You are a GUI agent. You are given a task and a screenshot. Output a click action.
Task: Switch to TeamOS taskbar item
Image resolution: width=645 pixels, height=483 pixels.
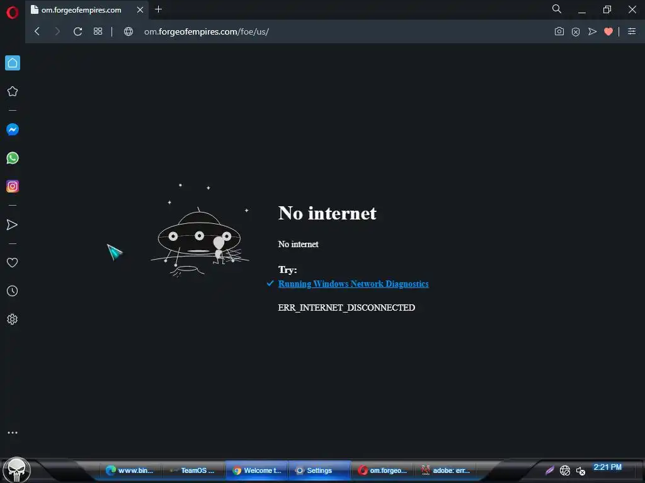coord(193,470)
